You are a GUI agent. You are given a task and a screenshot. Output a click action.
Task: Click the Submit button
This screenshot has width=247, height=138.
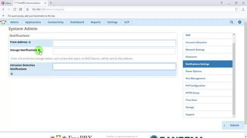tap(234, 125)
